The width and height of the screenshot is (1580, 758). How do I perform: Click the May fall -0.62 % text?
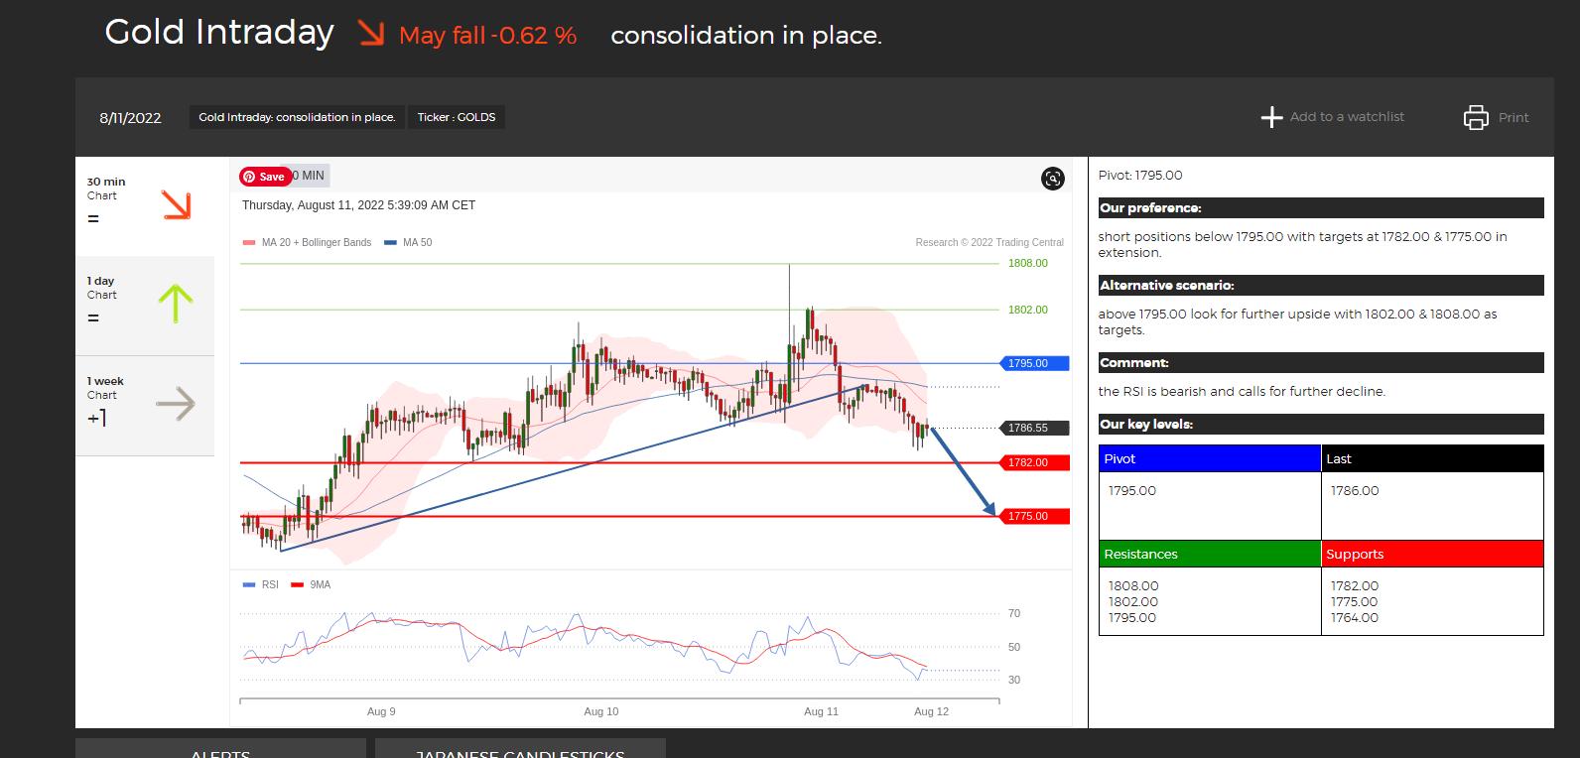pyautogui.click(x=487, y=36)
